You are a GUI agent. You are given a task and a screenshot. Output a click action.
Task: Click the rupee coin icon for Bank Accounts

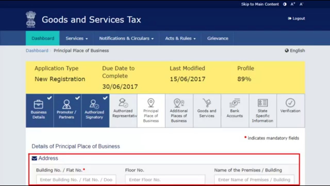point(235,103)
